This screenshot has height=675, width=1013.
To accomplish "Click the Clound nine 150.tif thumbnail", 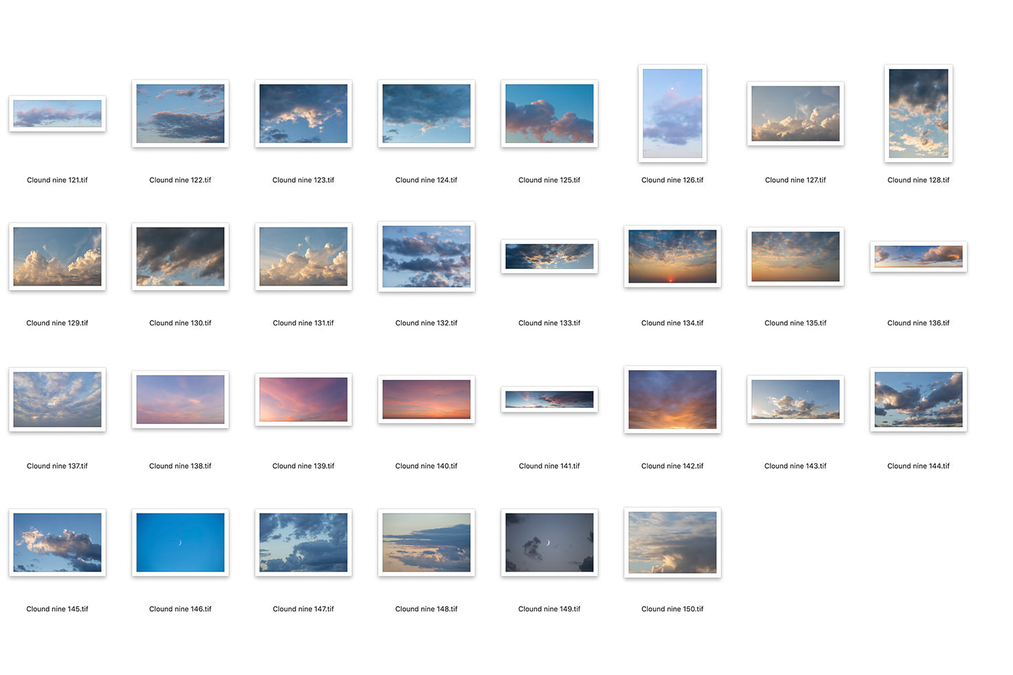I will pyautogui.click(x=672, y=543).
